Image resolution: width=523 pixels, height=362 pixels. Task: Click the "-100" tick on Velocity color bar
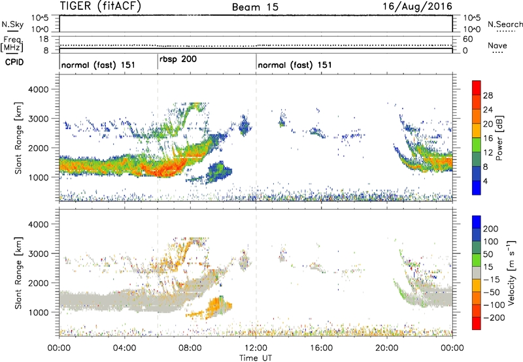point(494,305)
